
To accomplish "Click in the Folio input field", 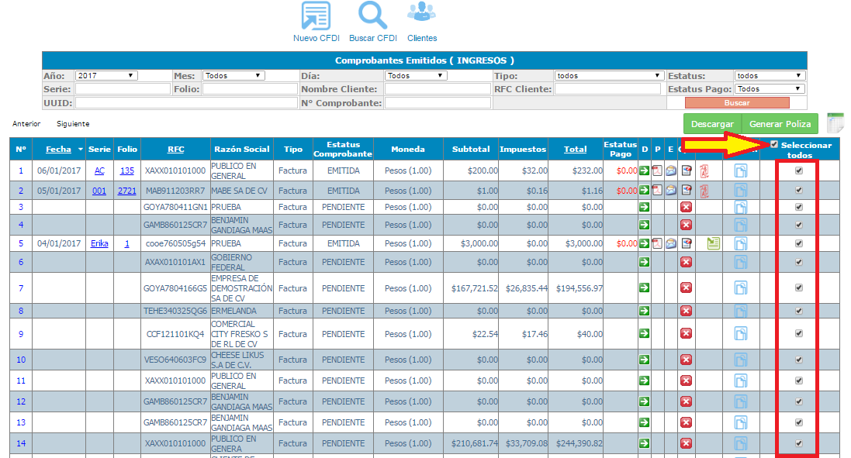I will 250,89.
